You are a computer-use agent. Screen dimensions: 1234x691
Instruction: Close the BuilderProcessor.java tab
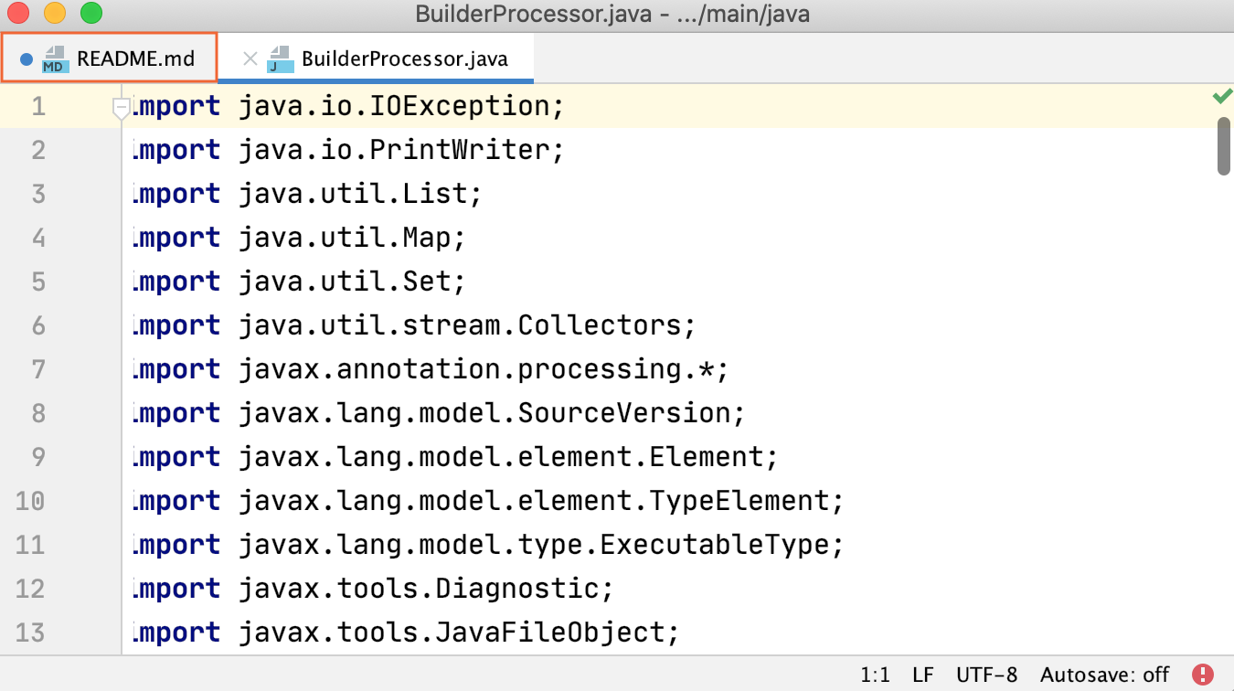250,58
